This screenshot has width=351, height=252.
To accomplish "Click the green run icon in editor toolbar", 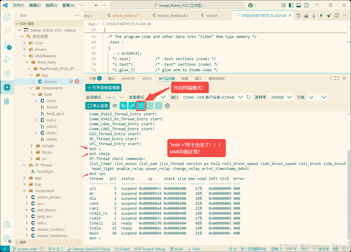I will pos(321,15).
